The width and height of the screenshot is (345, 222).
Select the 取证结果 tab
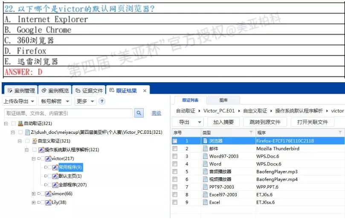(126, 90)
